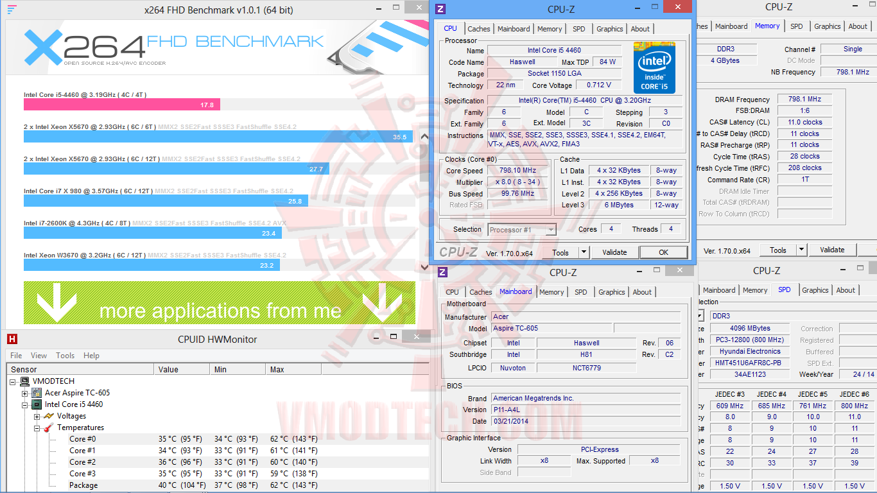The height and width of the screenshot is (493, 877).
Task: Collapse the Temperatures node
Action: point(37,428)
